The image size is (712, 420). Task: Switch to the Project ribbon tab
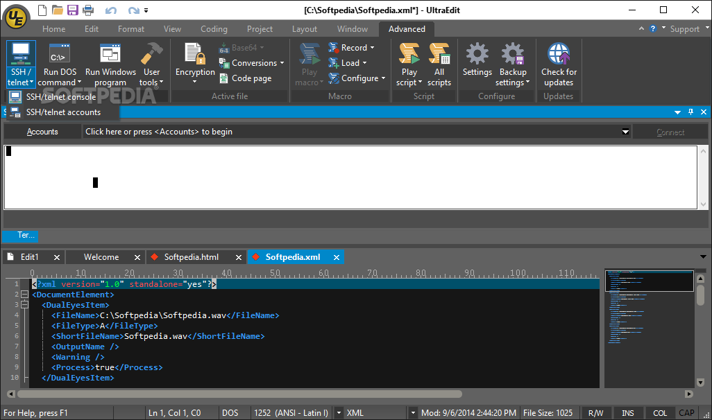point(260,29)
